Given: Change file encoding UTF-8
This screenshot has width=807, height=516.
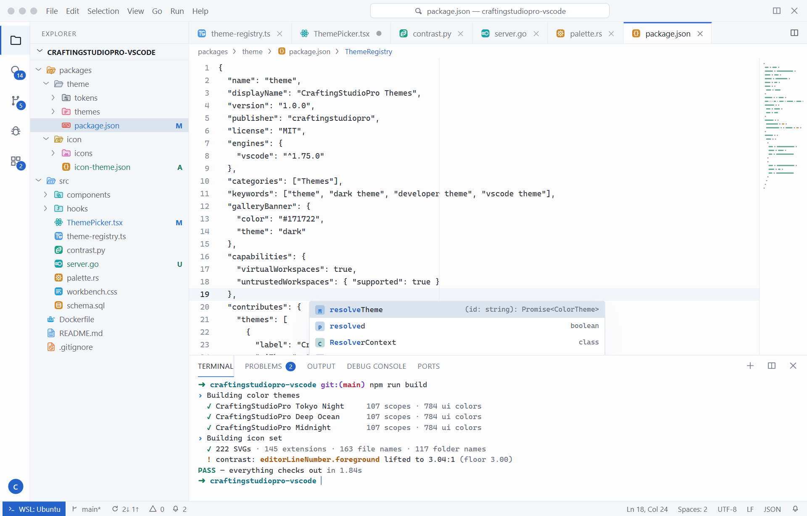Looking at the screenshot, I should pyautogui.click(x=727, y=509).
